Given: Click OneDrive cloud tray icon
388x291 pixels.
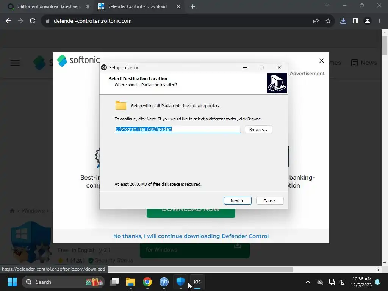Looking at the screenshot, I should pyautogui.click(x=320, y=282).
